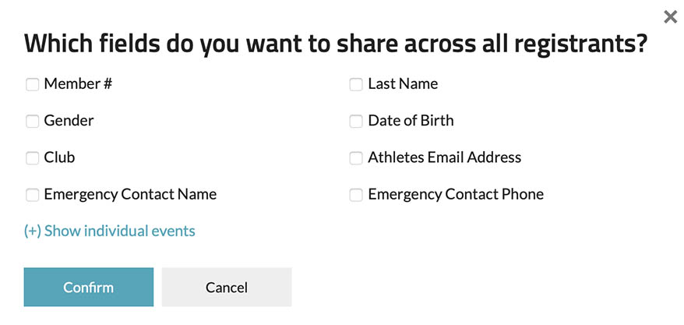Expand Show individual events
684x325 pixels.
110,231
